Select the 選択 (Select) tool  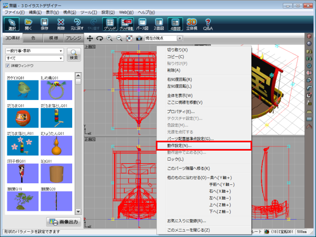12,23
